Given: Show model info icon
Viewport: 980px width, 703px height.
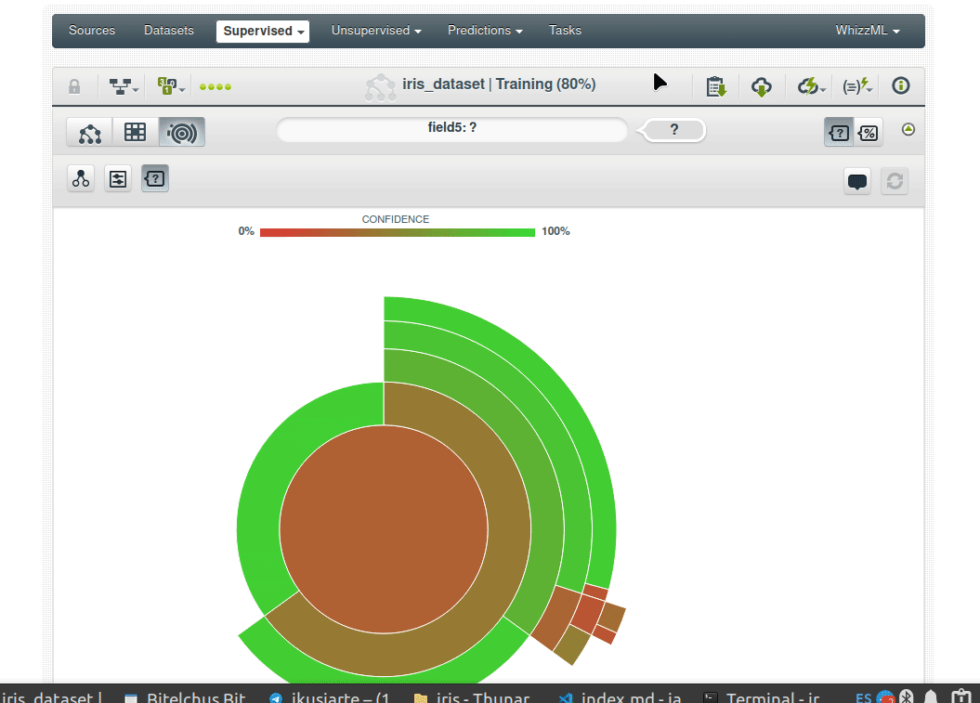Looking at the screenshot, I should [x=900, y=86].
